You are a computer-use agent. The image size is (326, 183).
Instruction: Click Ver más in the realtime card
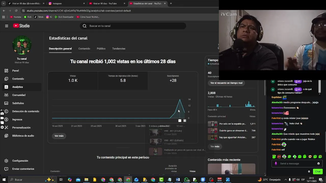tap(215, 146)
